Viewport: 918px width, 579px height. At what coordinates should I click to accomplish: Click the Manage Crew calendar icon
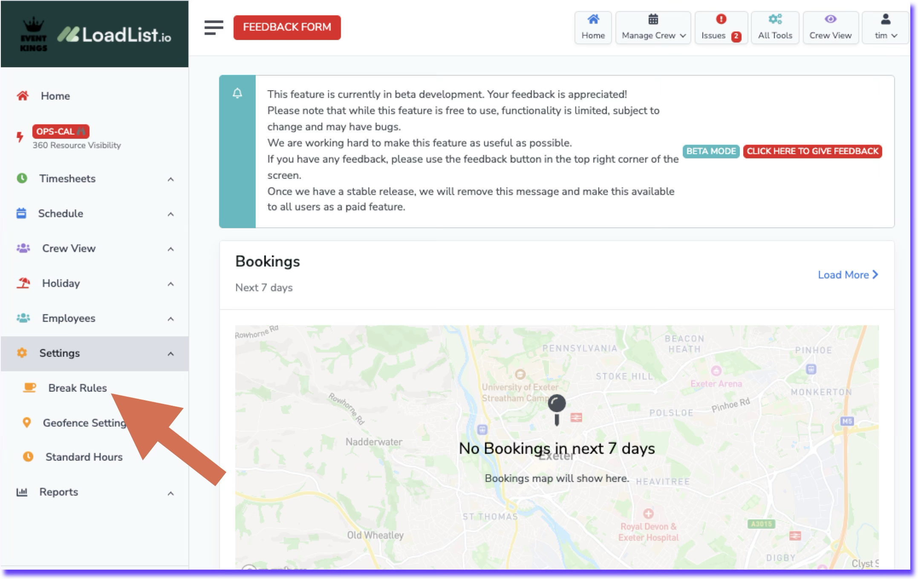tap(653, 19)
